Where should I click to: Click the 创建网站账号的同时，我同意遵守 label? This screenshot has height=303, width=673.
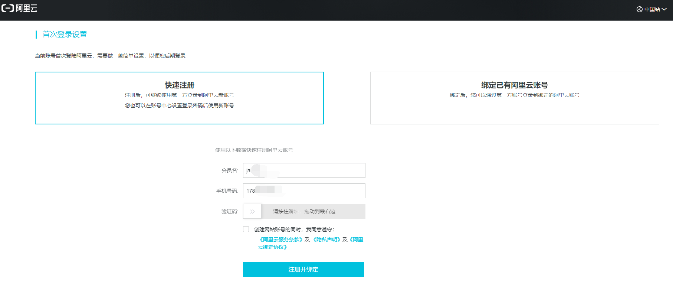point(294,229)
